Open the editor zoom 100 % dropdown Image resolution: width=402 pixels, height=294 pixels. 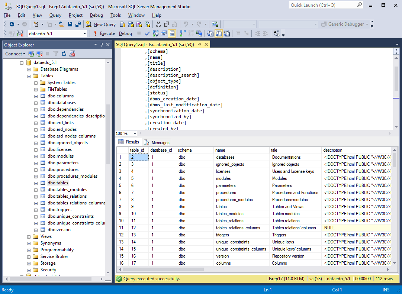pyautogui.click(x=135, y=133)
